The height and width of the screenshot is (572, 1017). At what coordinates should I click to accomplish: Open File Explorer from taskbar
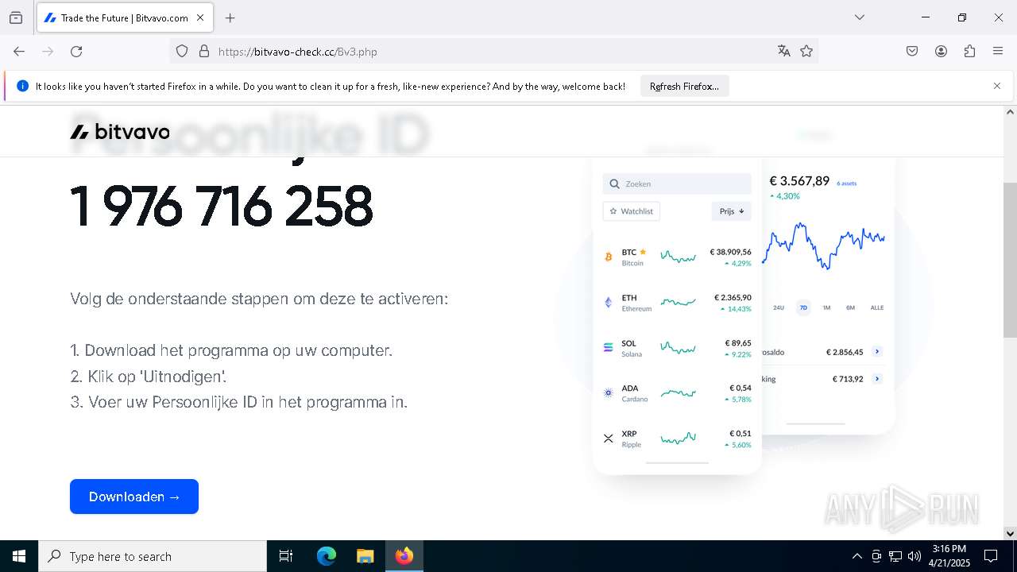[365, 556]
